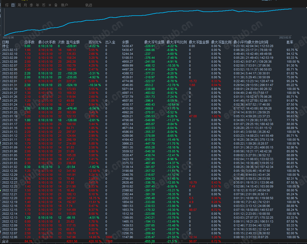Click the 胜率 win rate column header
Viewport: 307px width, 244px height.
290,42
